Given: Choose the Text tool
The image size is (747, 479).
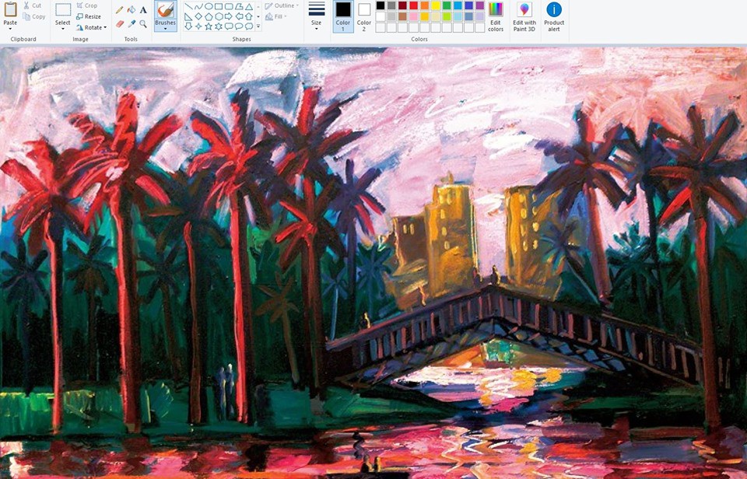Looking at the screenshot, I should (142, 8).
